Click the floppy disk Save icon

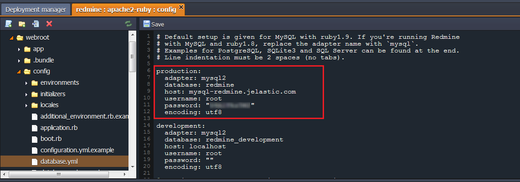click(x=146, y=24)
